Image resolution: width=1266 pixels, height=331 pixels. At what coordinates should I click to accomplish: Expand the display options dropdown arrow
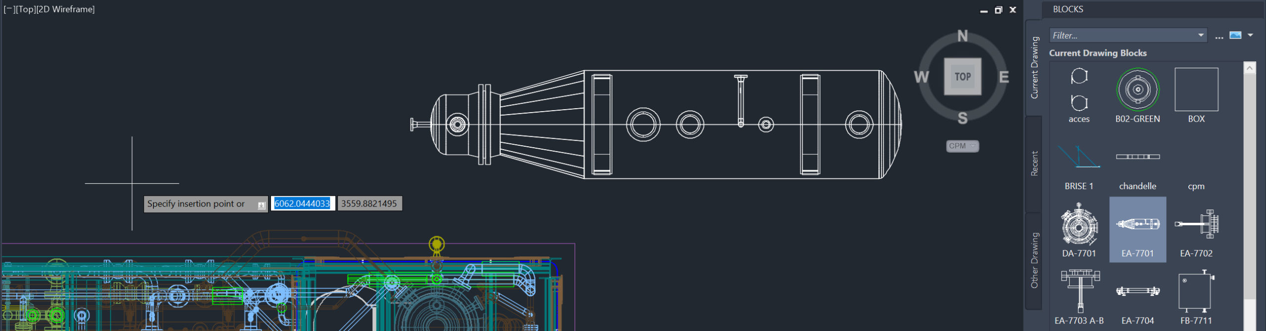coord(1250,35)
